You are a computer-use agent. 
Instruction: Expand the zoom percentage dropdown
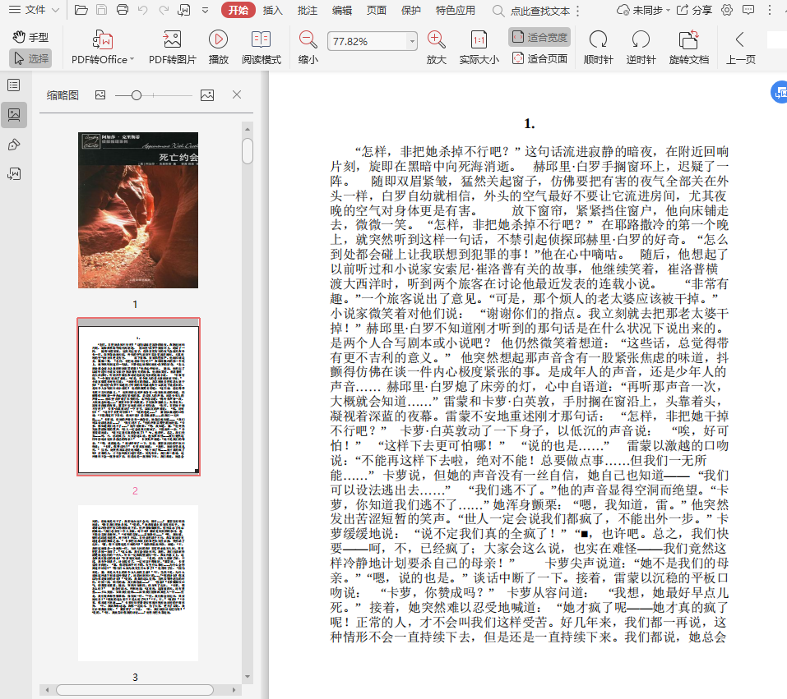pyautogui.click(x=412, y=41)
